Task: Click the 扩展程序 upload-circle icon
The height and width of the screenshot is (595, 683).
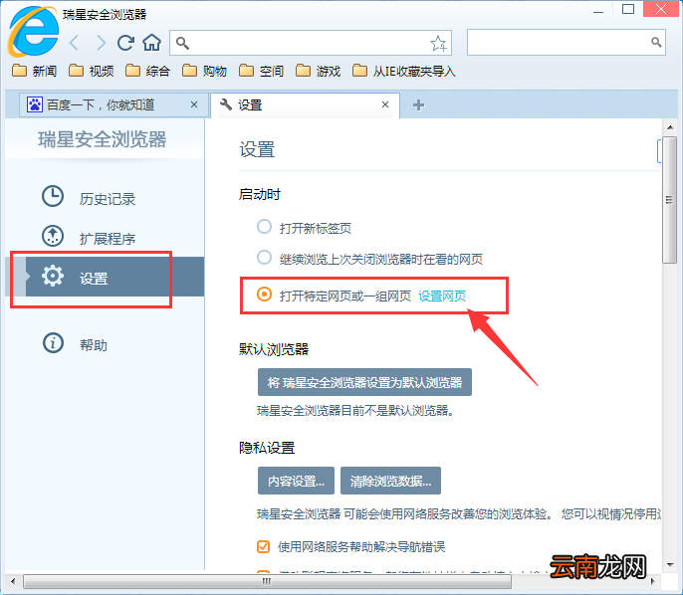Action: [53, 236]
